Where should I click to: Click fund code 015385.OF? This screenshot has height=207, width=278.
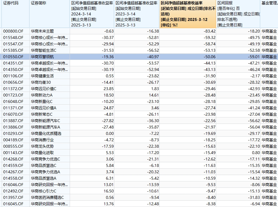[13, 50]
